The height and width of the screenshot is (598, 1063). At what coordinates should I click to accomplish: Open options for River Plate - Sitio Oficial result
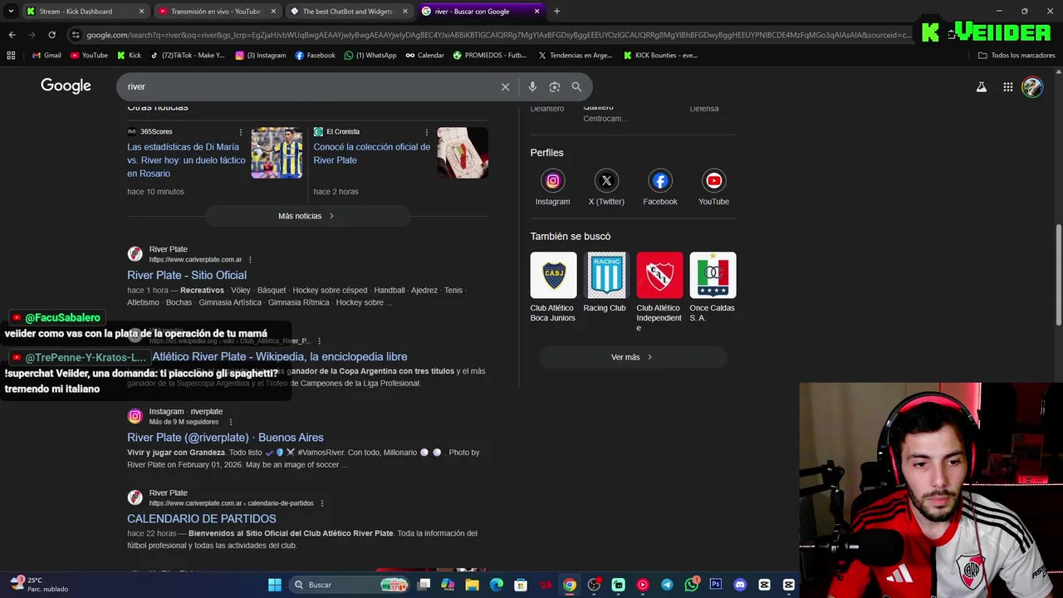[250, 260]
